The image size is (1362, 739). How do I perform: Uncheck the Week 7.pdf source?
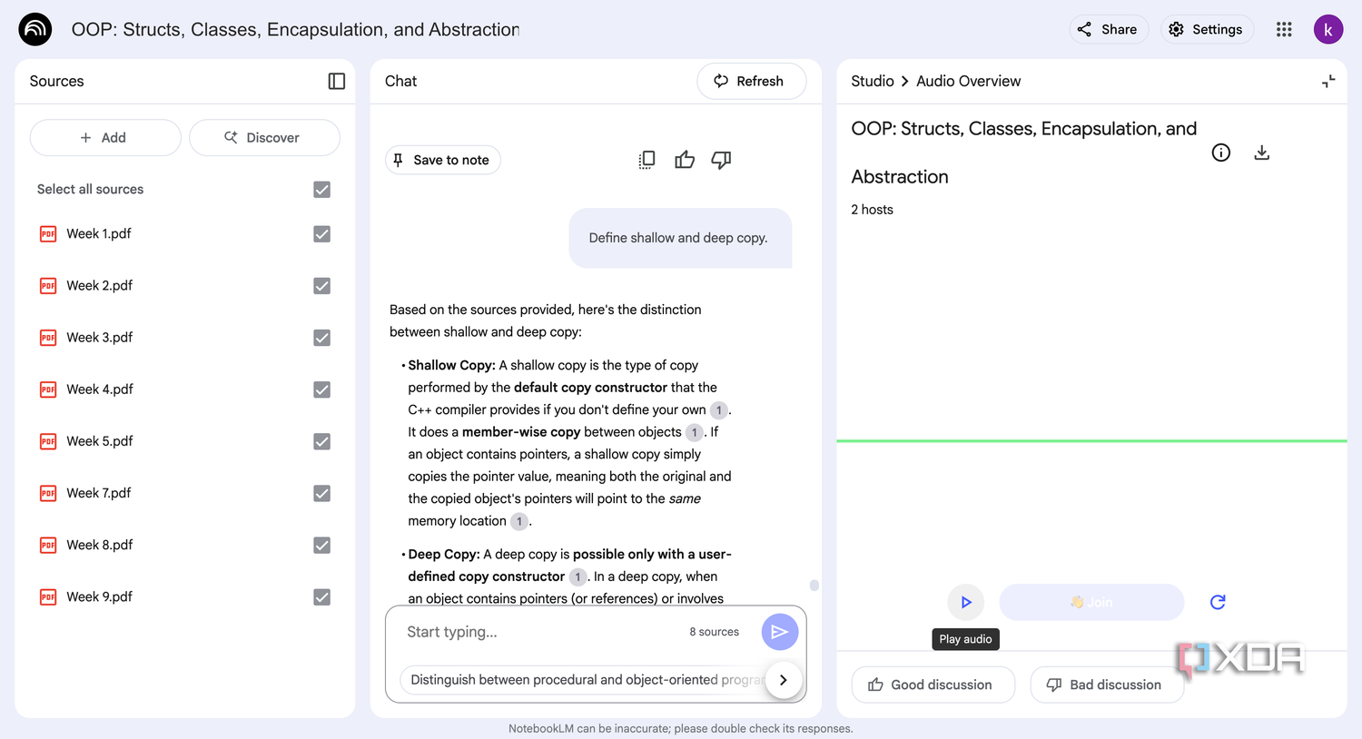[x=321, y=493]
